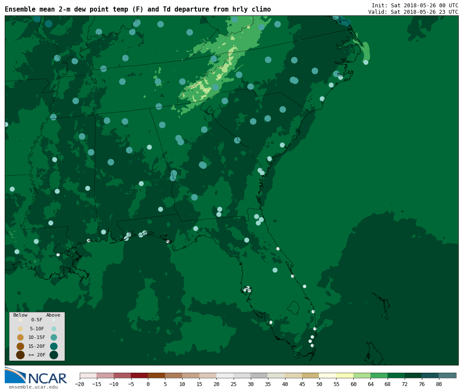Screen dimensions: 463x392
Task: Click the map title about dew point temp
Action: click(138, 9)
